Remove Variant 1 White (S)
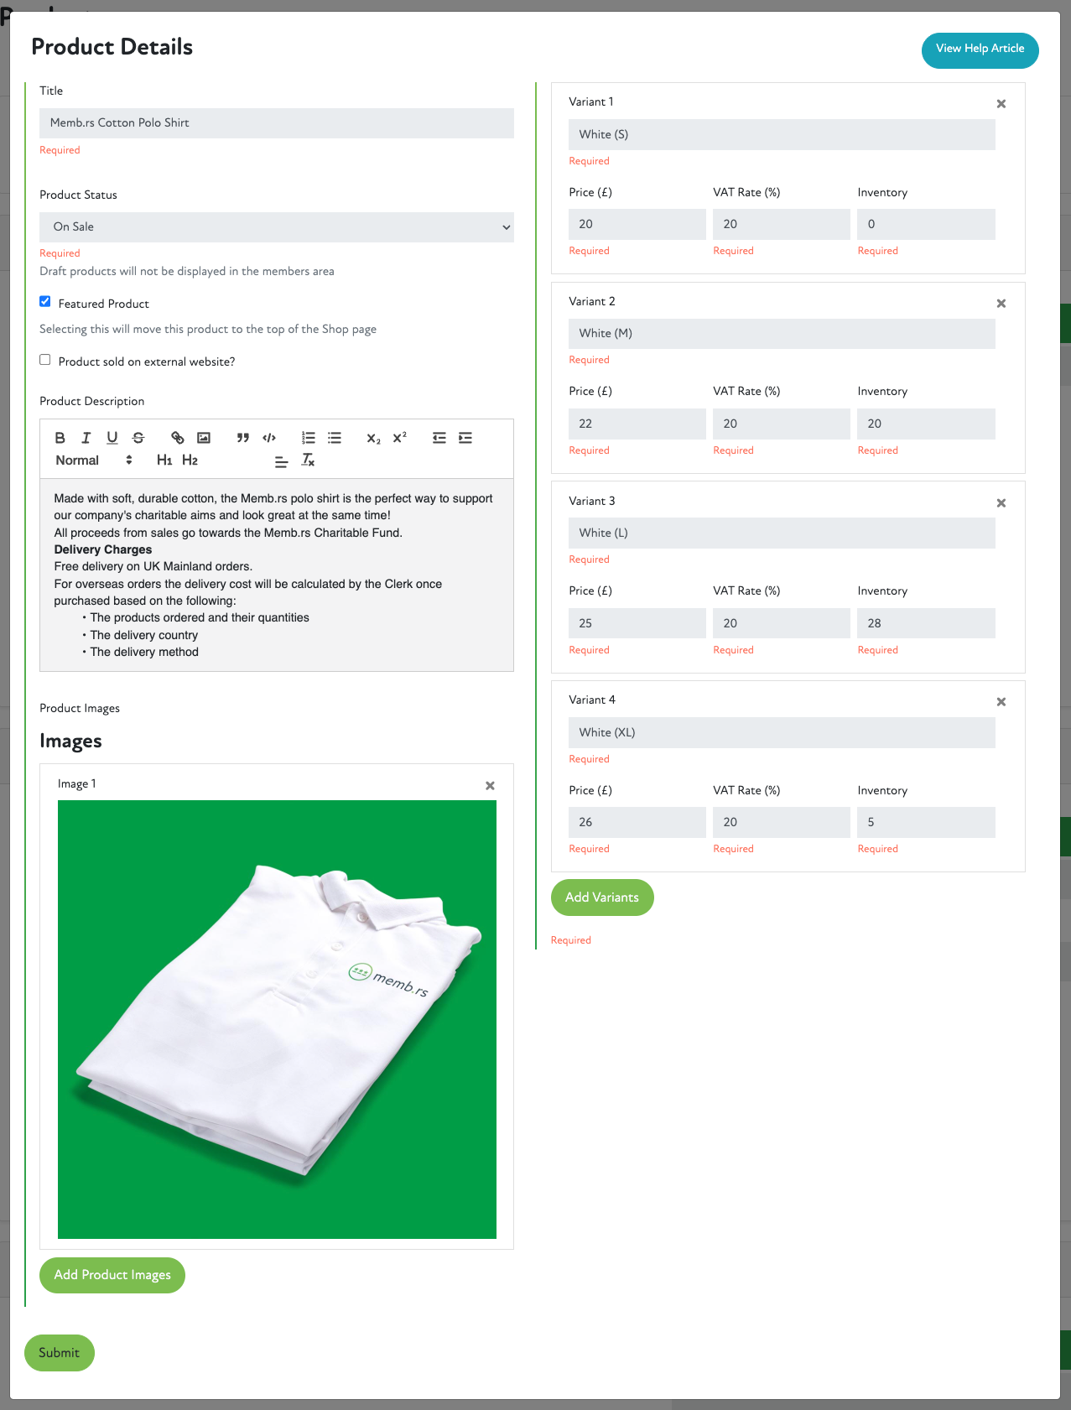The width and height of the screenshot is (1071, 1410). coord(1001,104)
